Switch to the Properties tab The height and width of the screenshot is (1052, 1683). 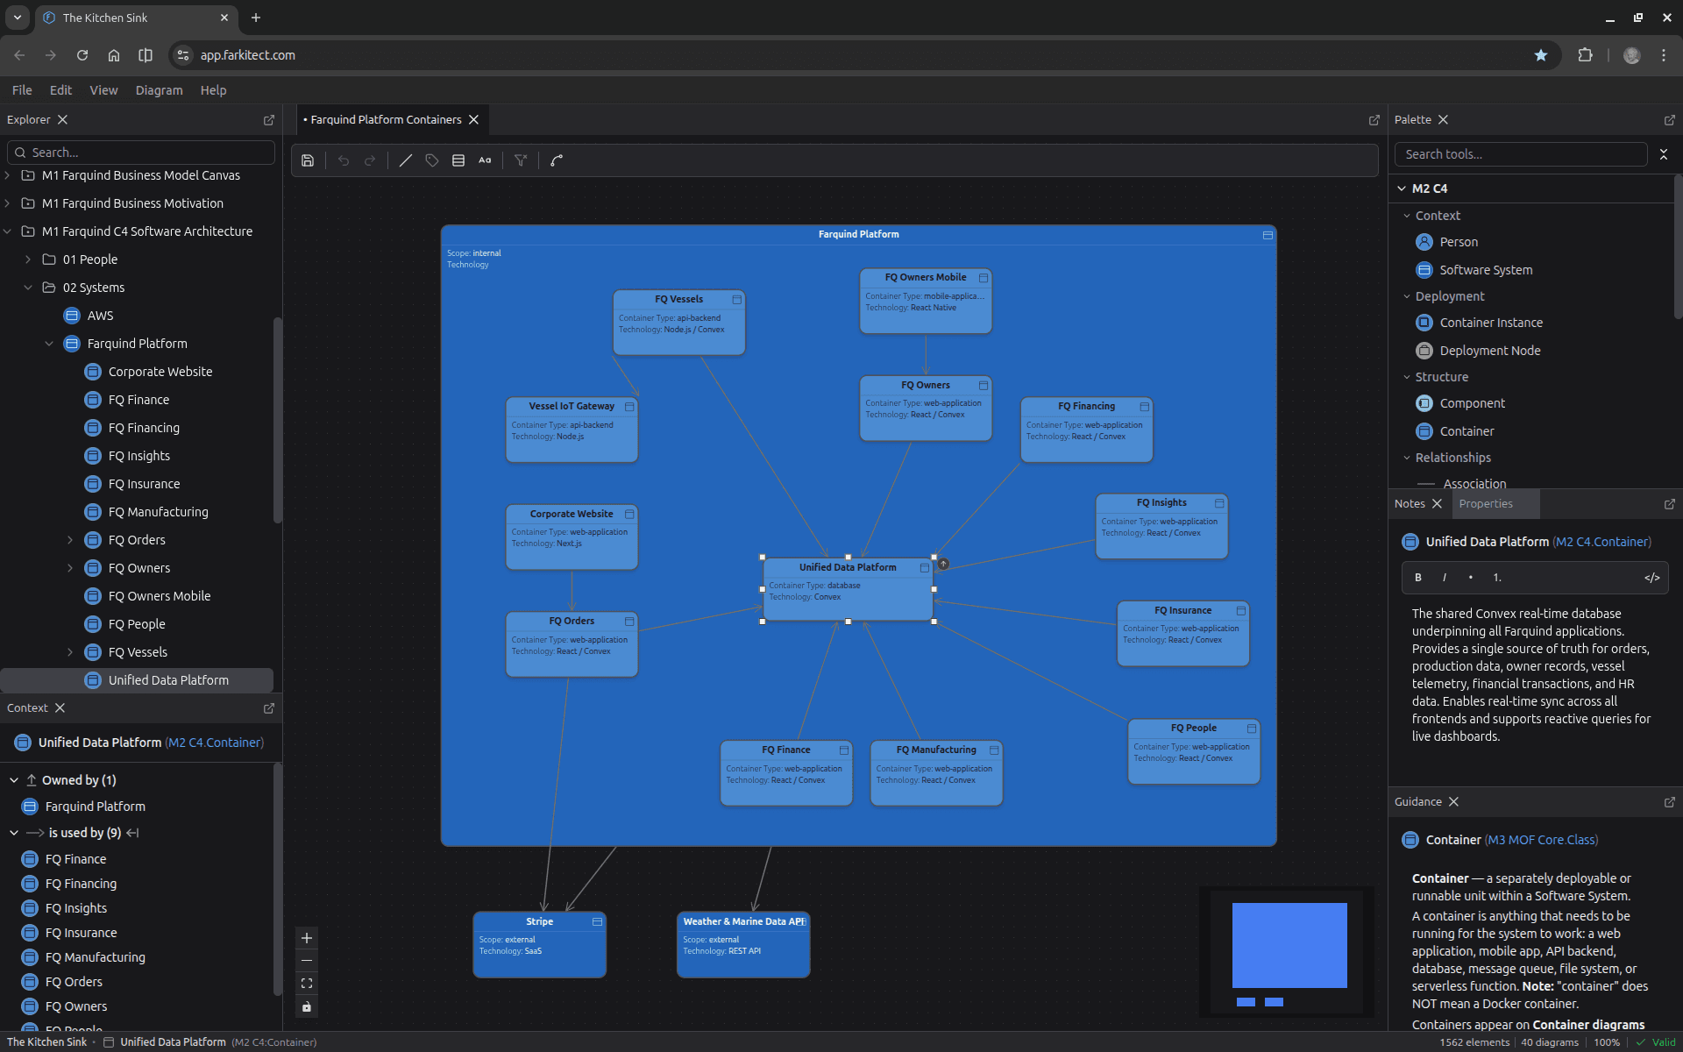click(x=1486, y=504)
